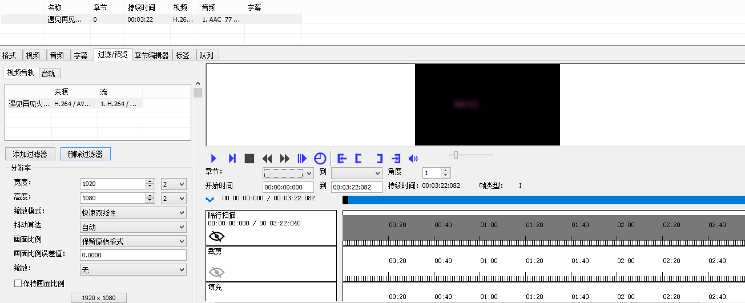The image size is (745, 303).
Task: Increase the 角度 spinner value
Action: 446,170
